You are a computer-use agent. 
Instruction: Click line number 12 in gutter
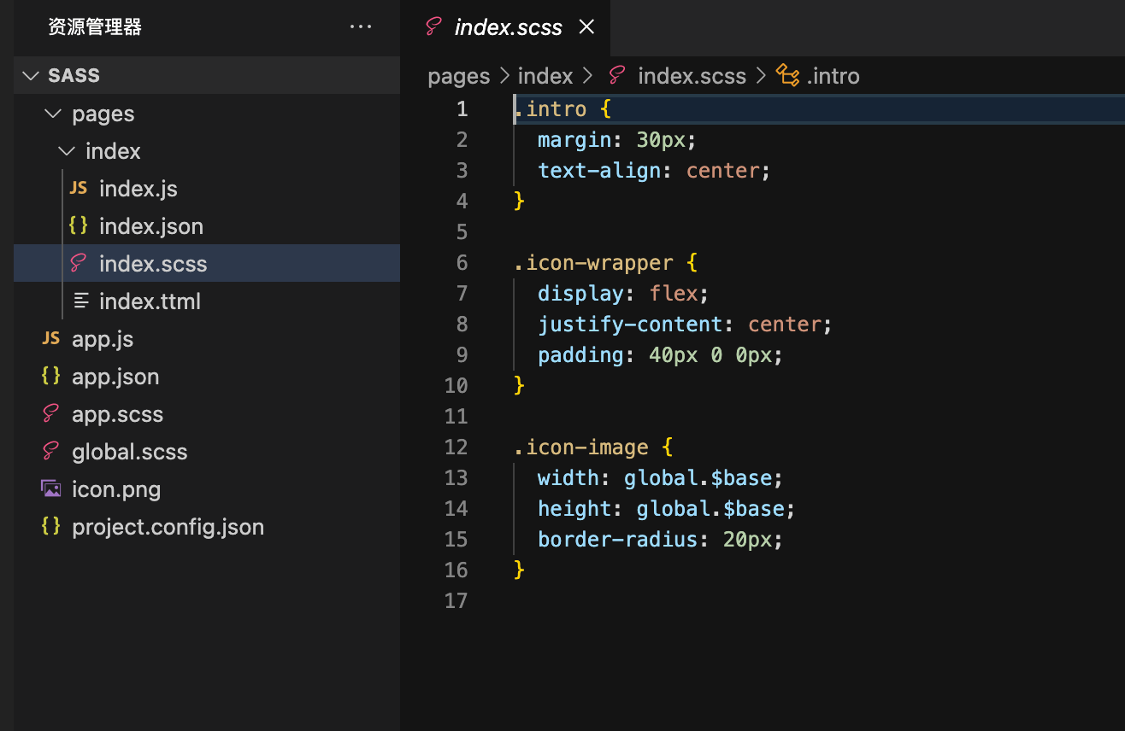pyautogui.click(x=456, y=447)
